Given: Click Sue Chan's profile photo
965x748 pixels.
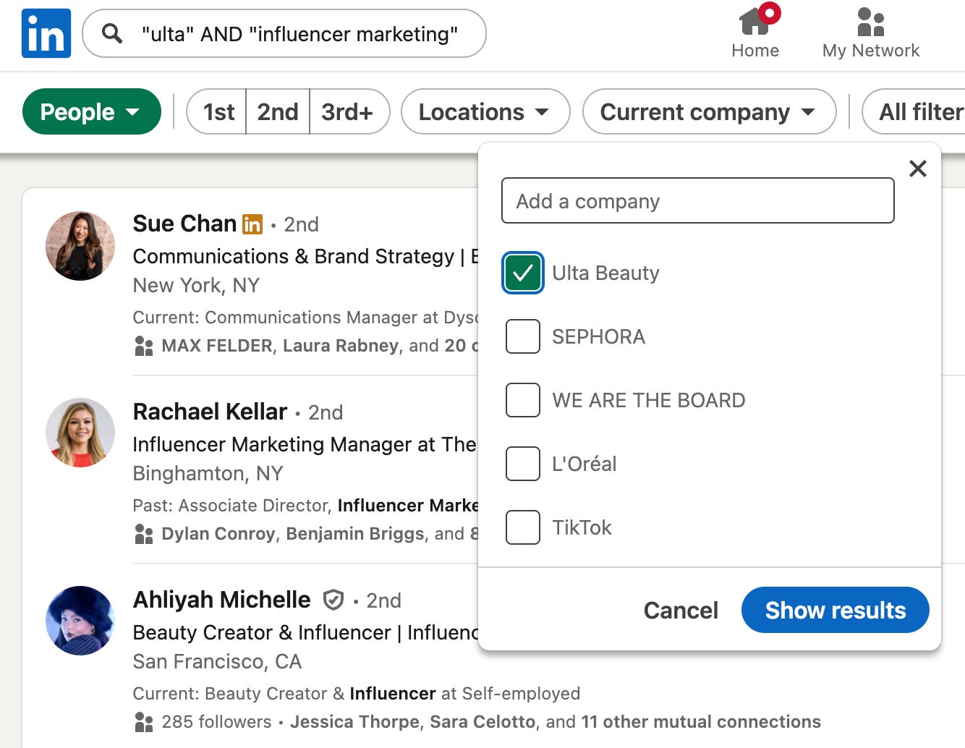Looking at the screenshot, I should point(80,246).
